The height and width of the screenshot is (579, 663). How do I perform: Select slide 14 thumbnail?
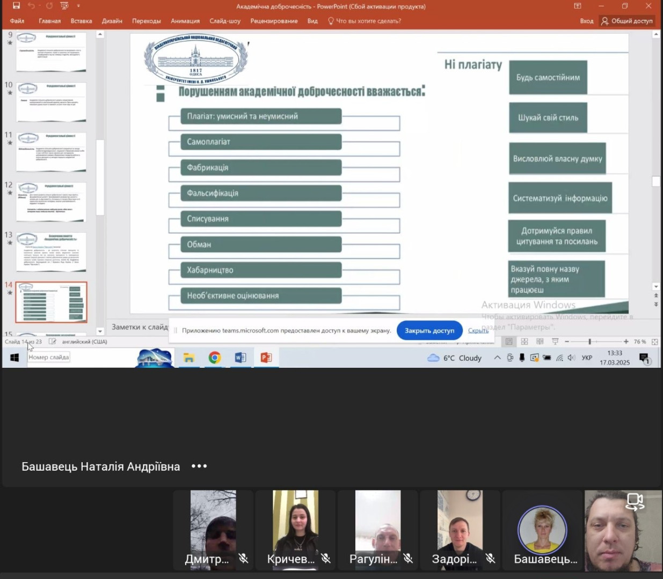[x=51, y=302]
